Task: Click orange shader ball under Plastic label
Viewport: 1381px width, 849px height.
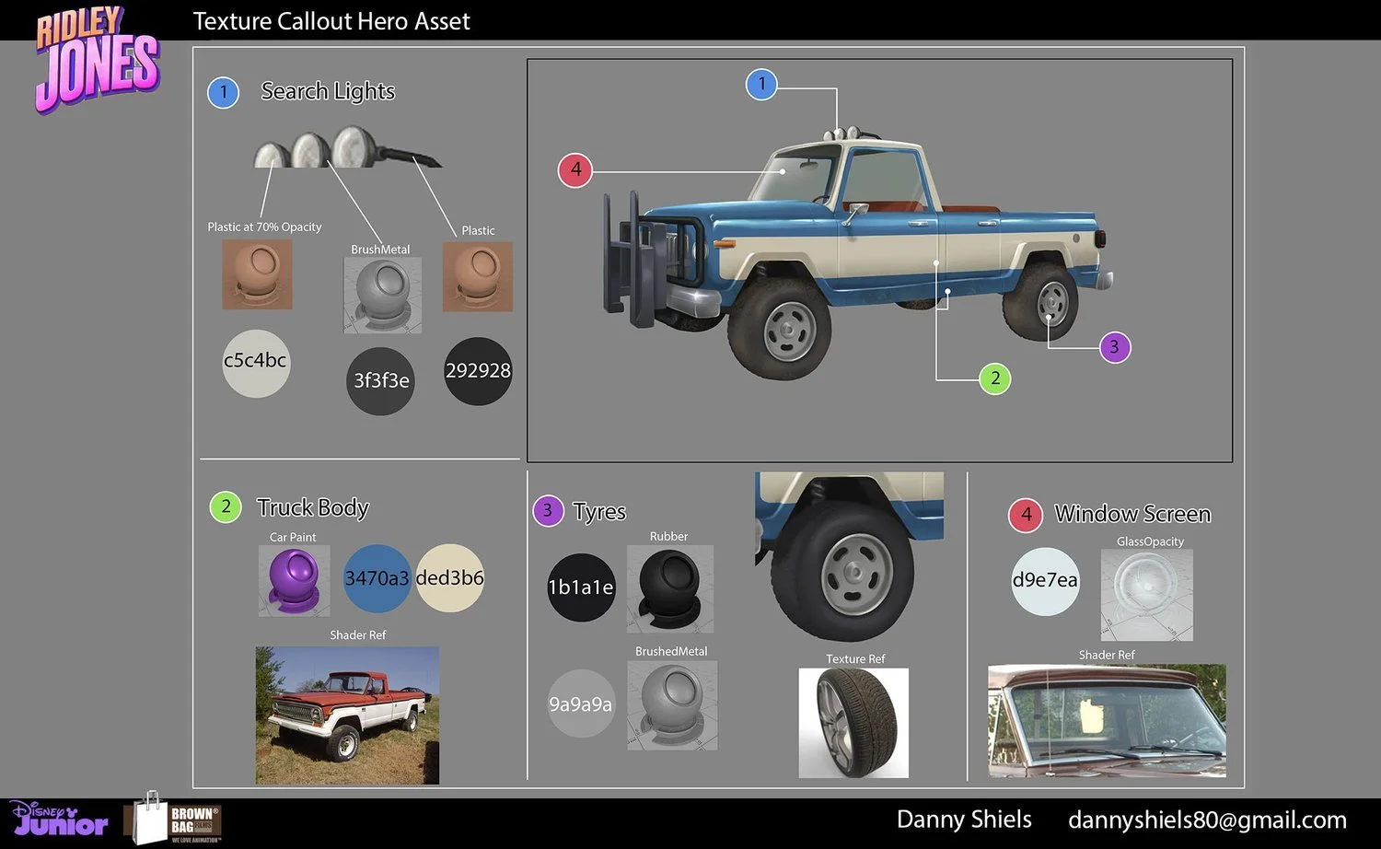Action: click(478, 276)
